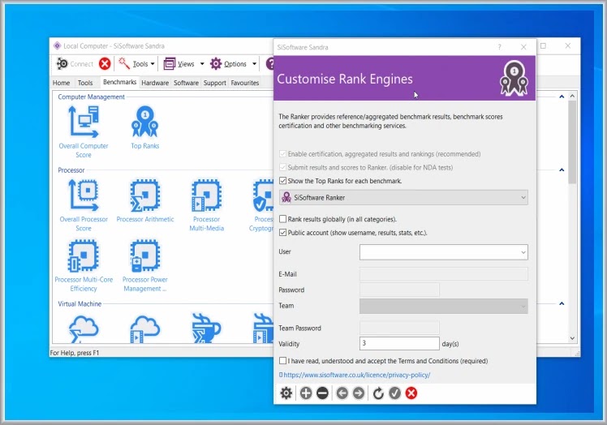Collapse the Computer Management section
This screenshot has width=607, height=425.
562,97
